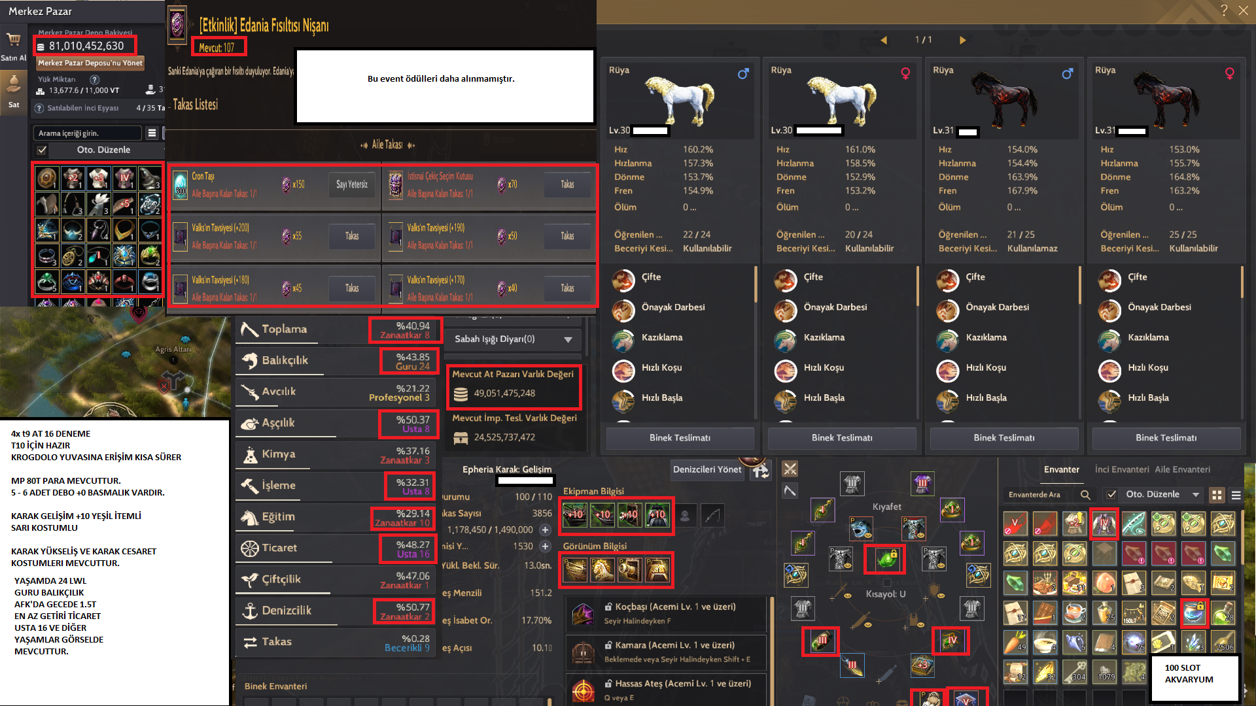Toggle inventory Oto. Düzenle checkbox

click(1111, 494)
